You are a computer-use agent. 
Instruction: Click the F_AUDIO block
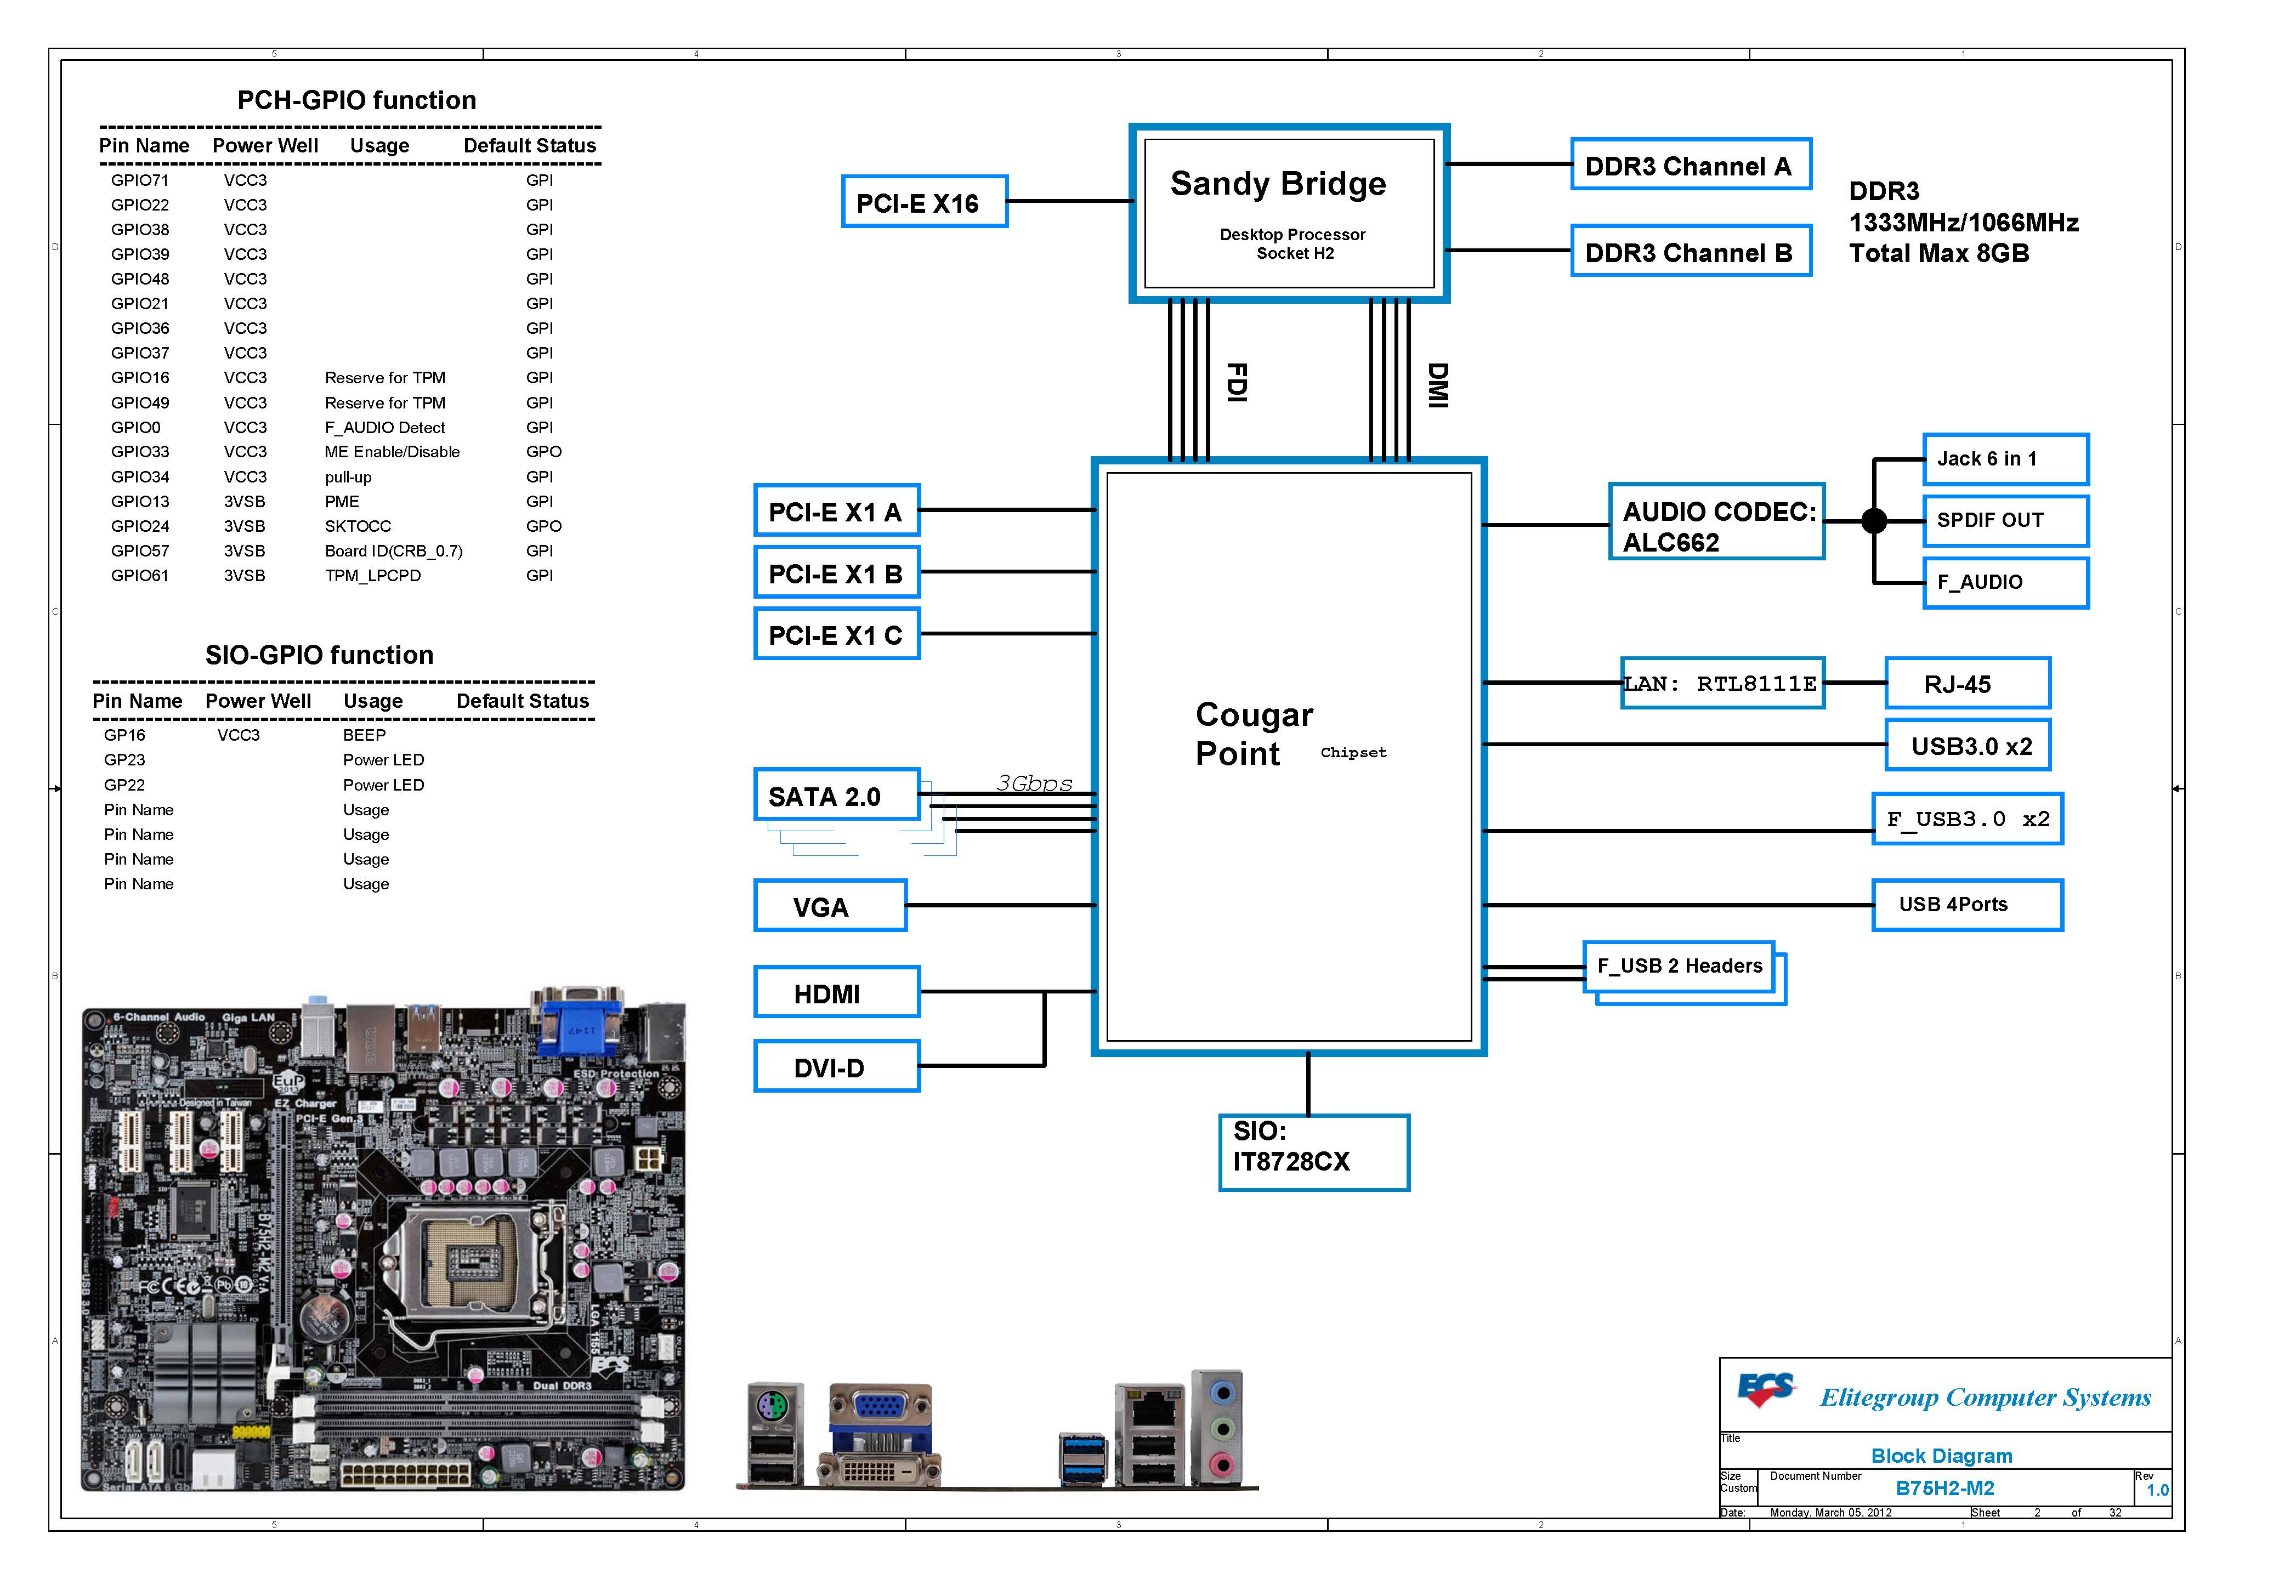(2005, 583)
